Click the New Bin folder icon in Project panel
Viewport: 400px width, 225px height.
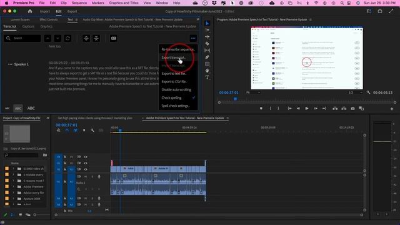(x=45, y=155)
